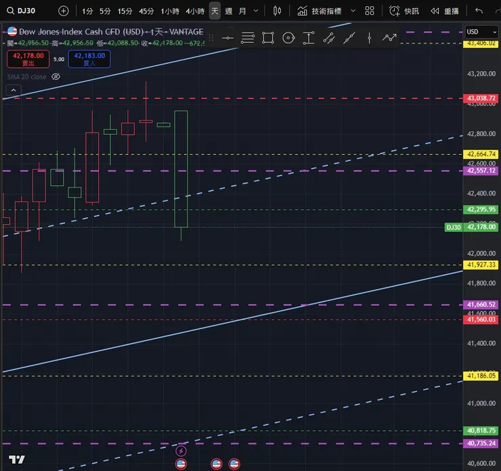Click the yellow 41,186.05 price label

coord(481,376)
